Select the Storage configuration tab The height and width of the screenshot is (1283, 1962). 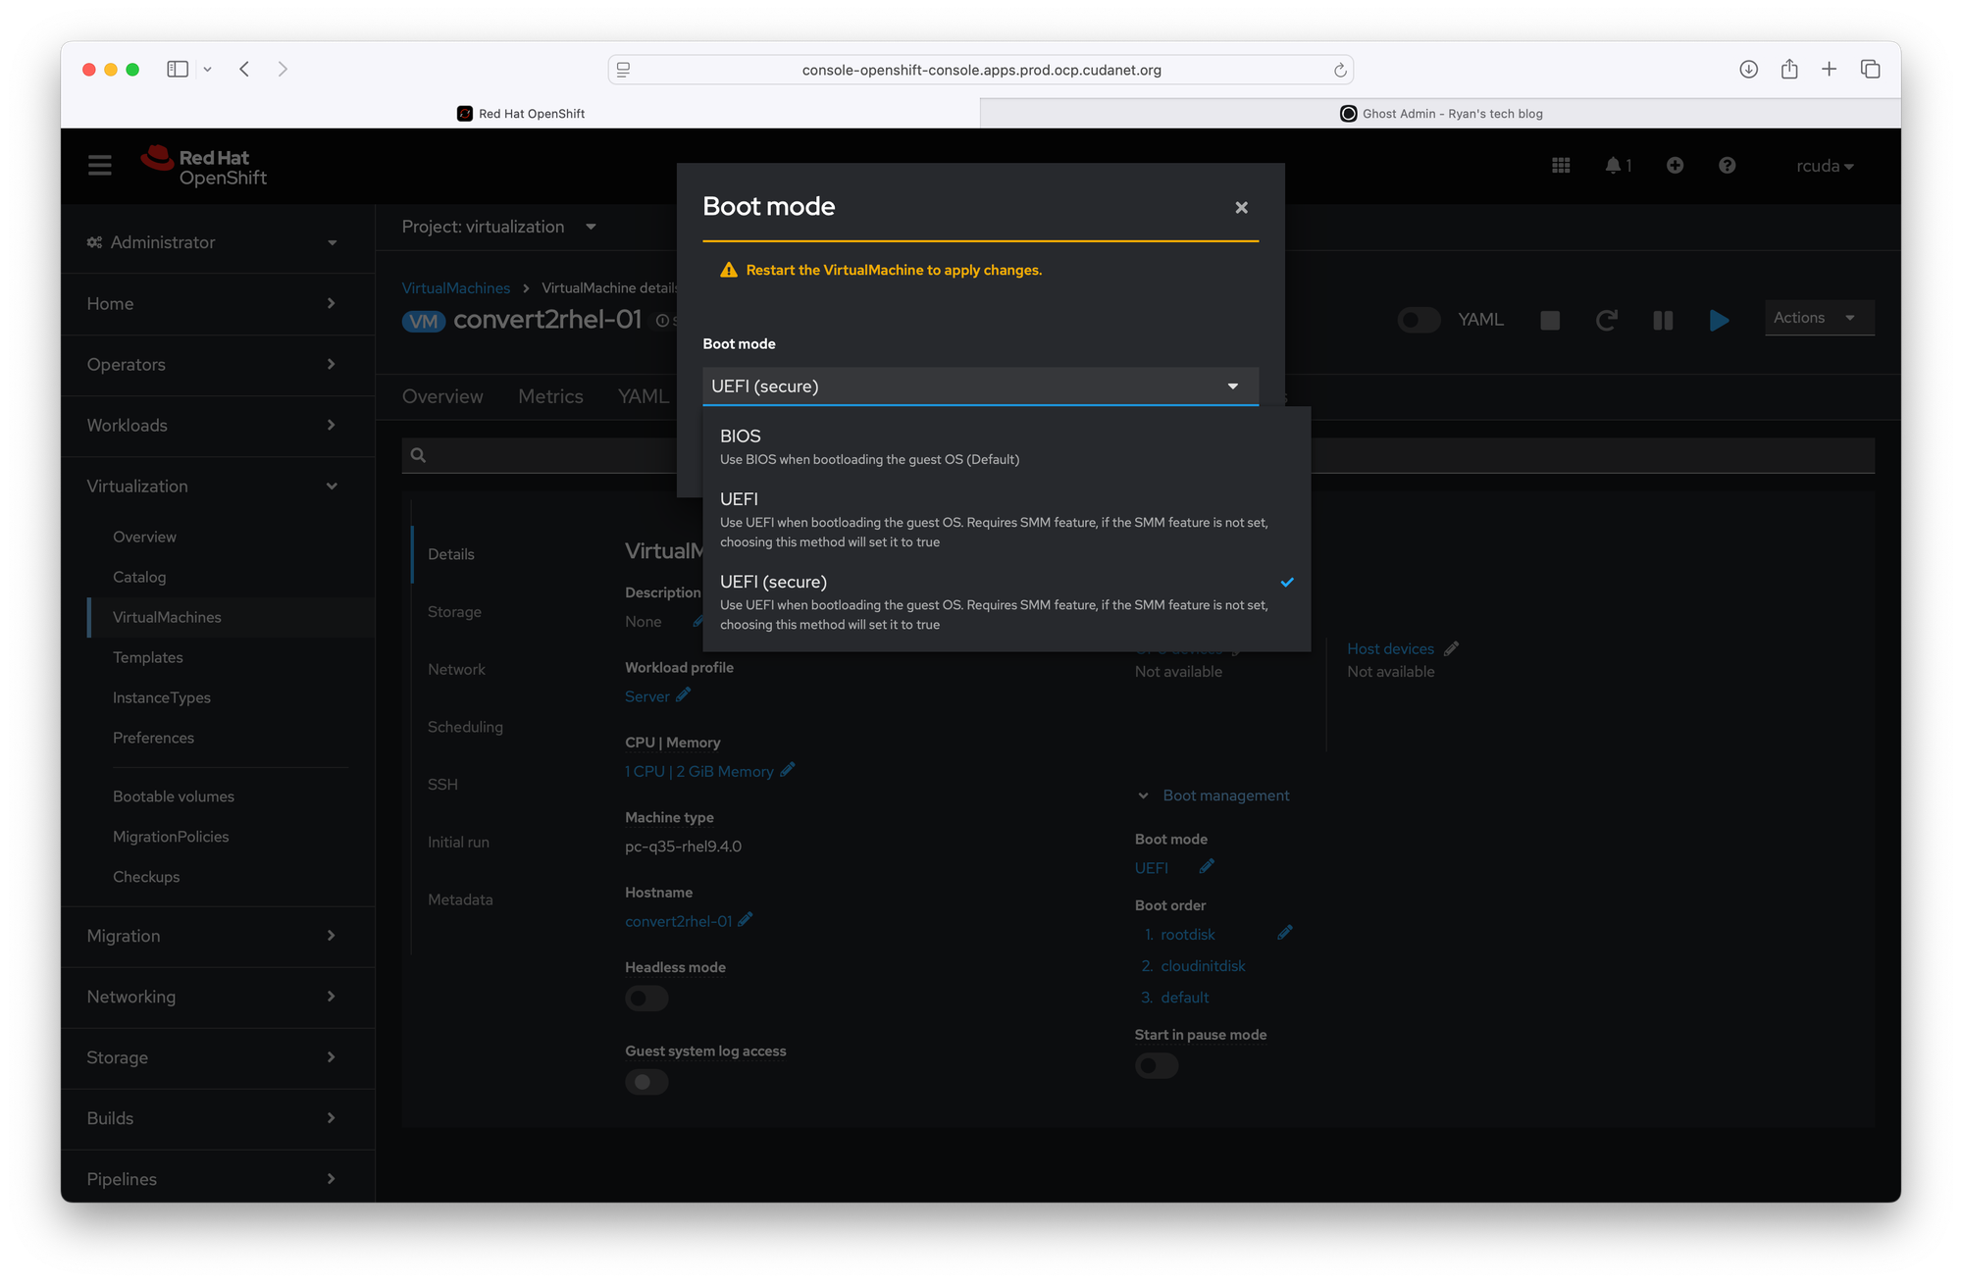[x=454, y=612]
